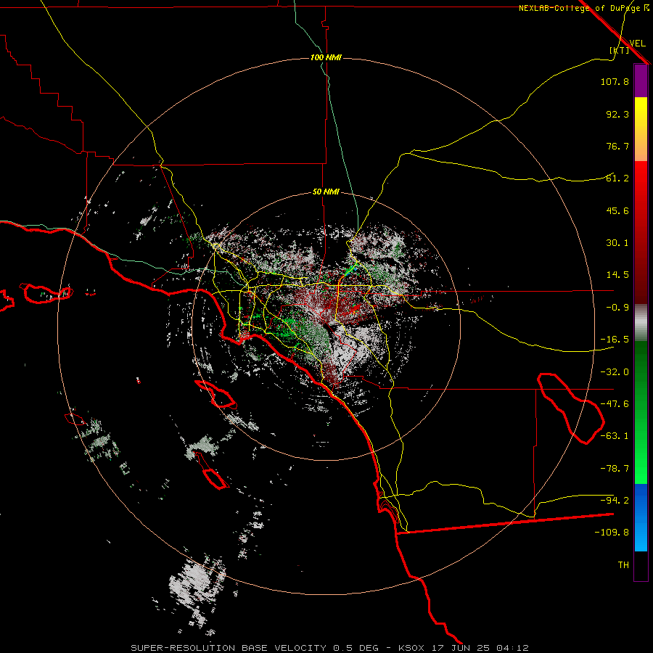Select the 92.3 legend value

point(617,114)
